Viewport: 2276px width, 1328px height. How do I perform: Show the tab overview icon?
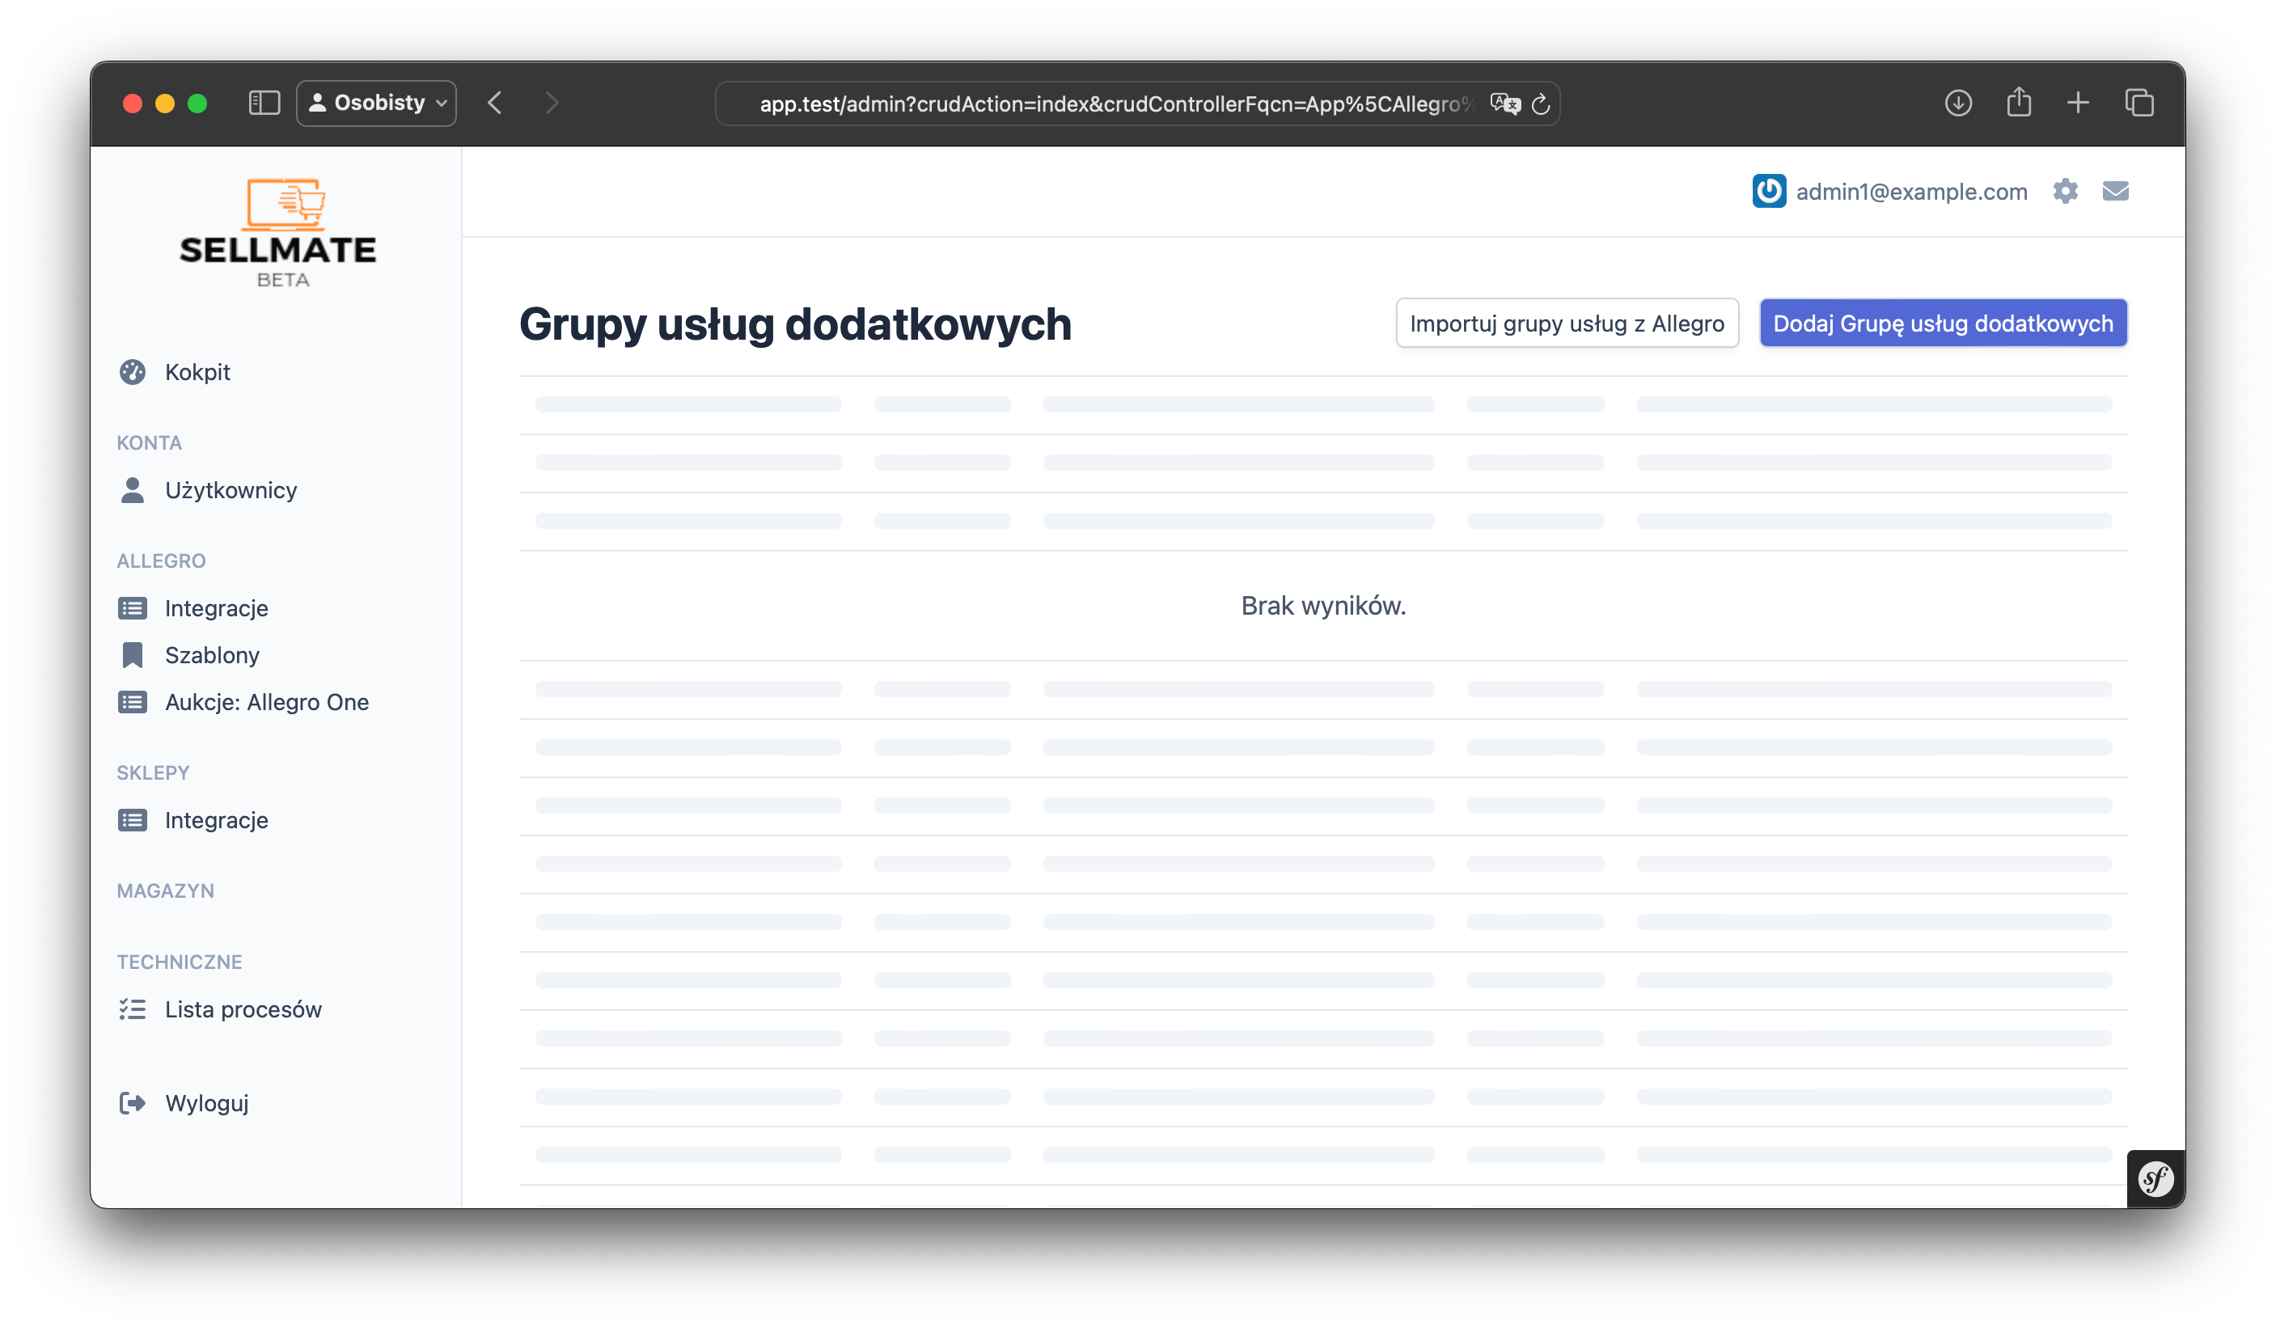(2139, 103)
